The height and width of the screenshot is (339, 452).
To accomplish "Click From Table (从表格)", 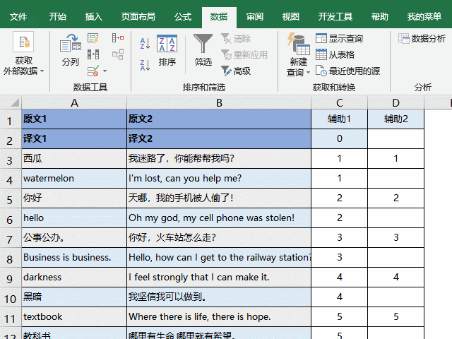I will 335,54.
